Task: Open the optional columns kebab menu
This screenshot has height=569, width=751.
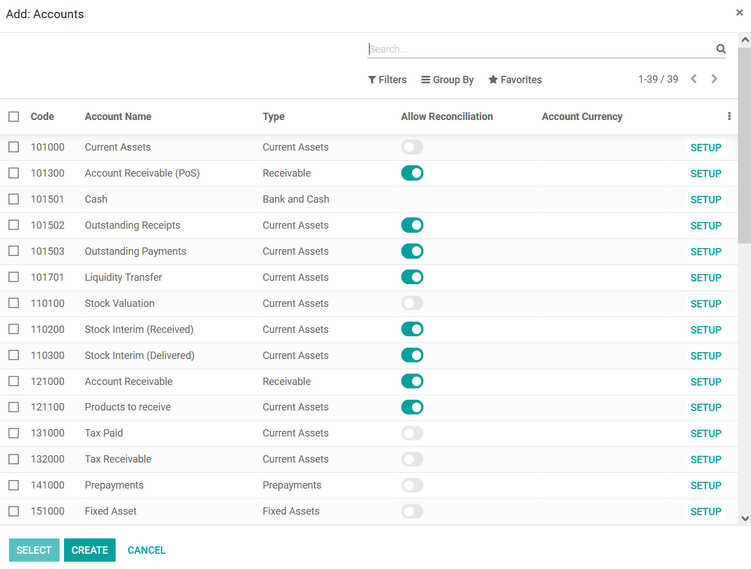Action: click(729, 116)
